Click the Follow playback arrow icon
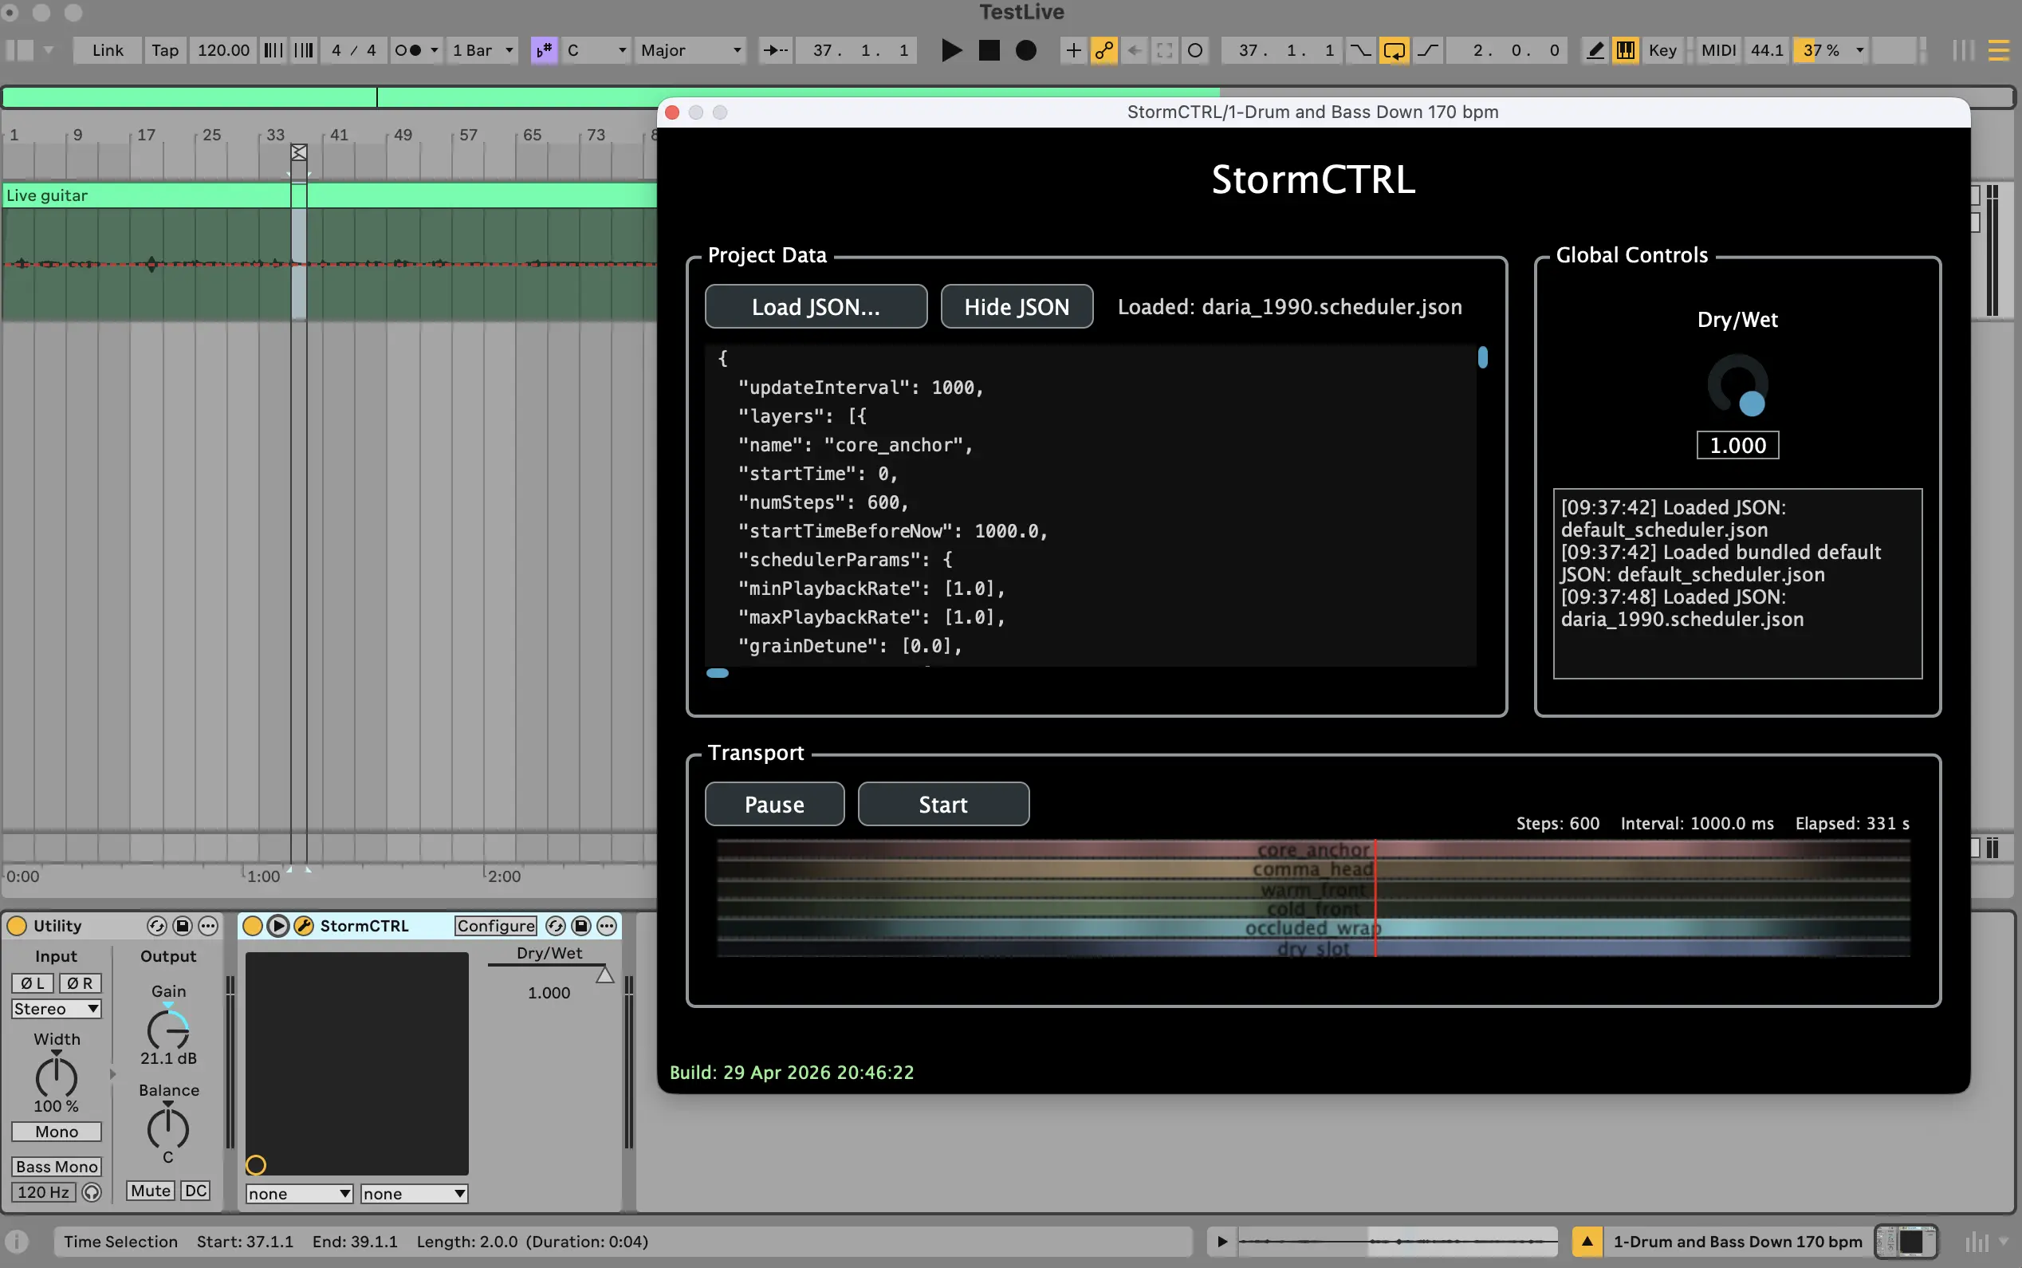Image resolution: width=2022 pixels, height=1268 pixels. (775, 50)
